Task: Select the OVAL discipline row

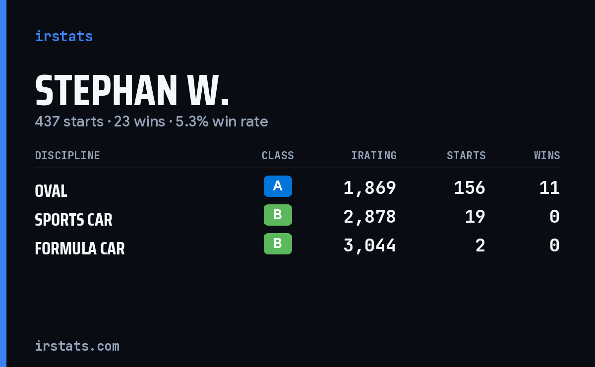Action: 297,188
